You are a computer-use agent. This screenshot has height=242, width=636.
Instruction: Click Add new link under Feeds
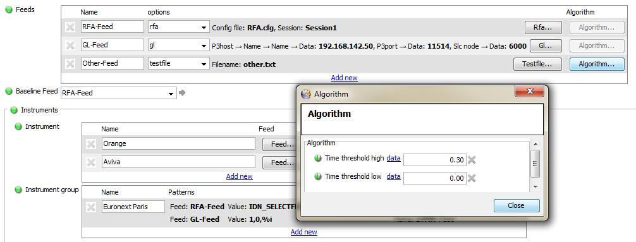pos(344,78)
